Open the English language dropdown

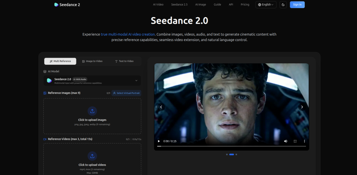click(x=266, y=5)
